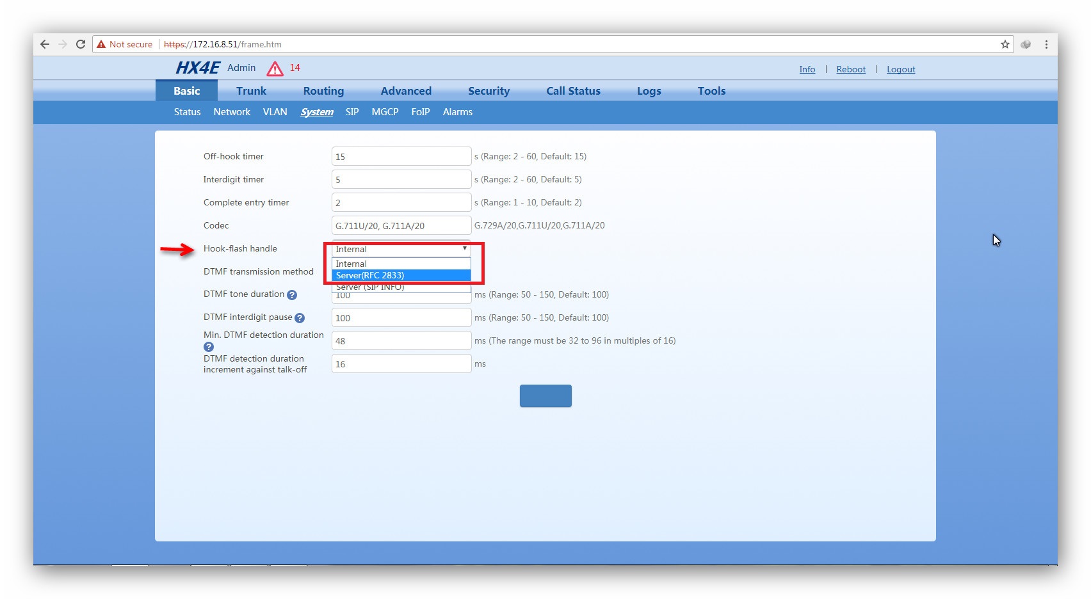Screen dimensions: 1091x599
Task: Reload the page with refresh icon
Action: pos(81,44)
